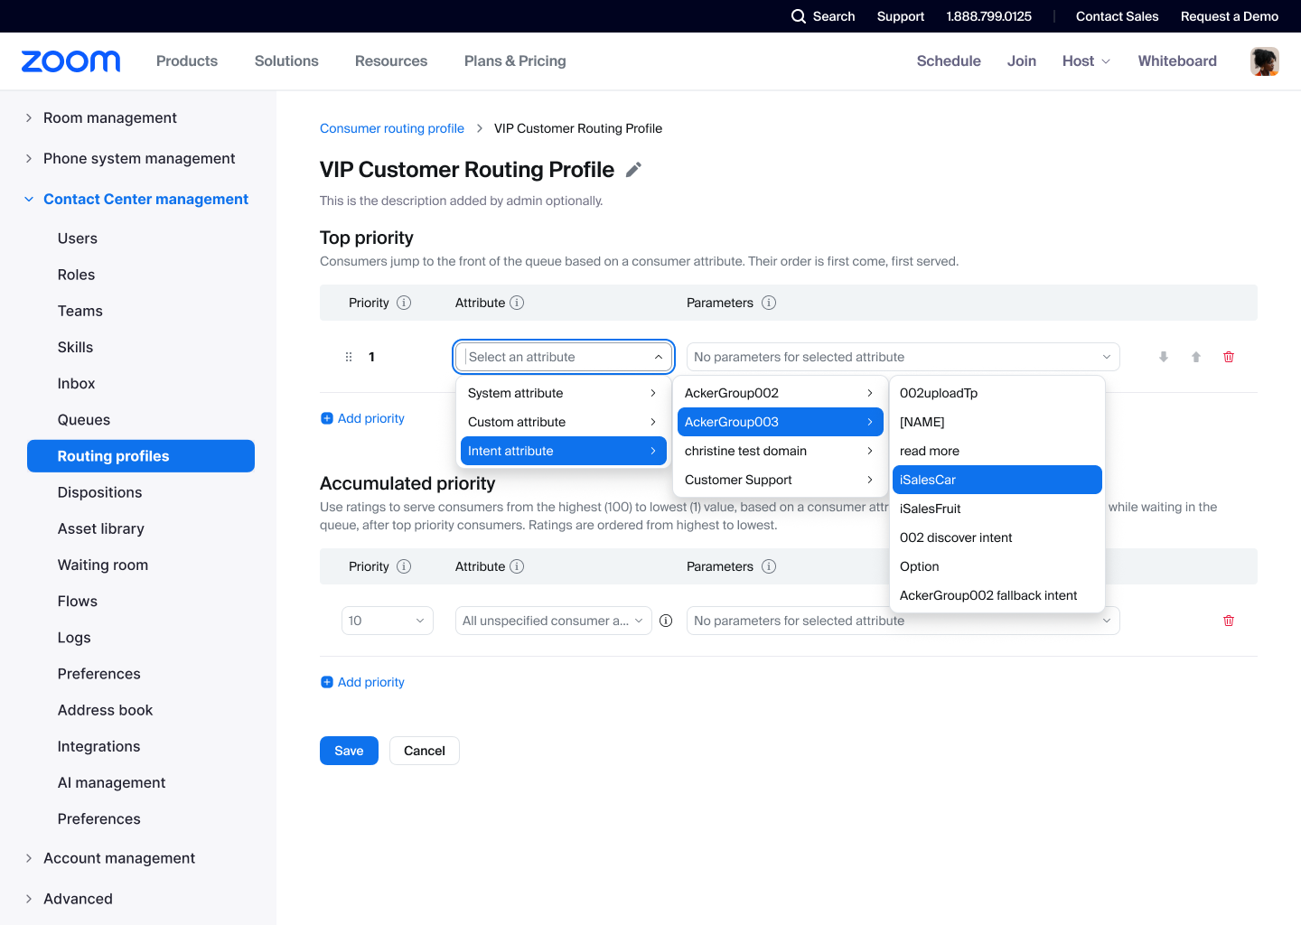
Task: Move priority 1 row up with arrow icon
Action: coord(1196,357)
